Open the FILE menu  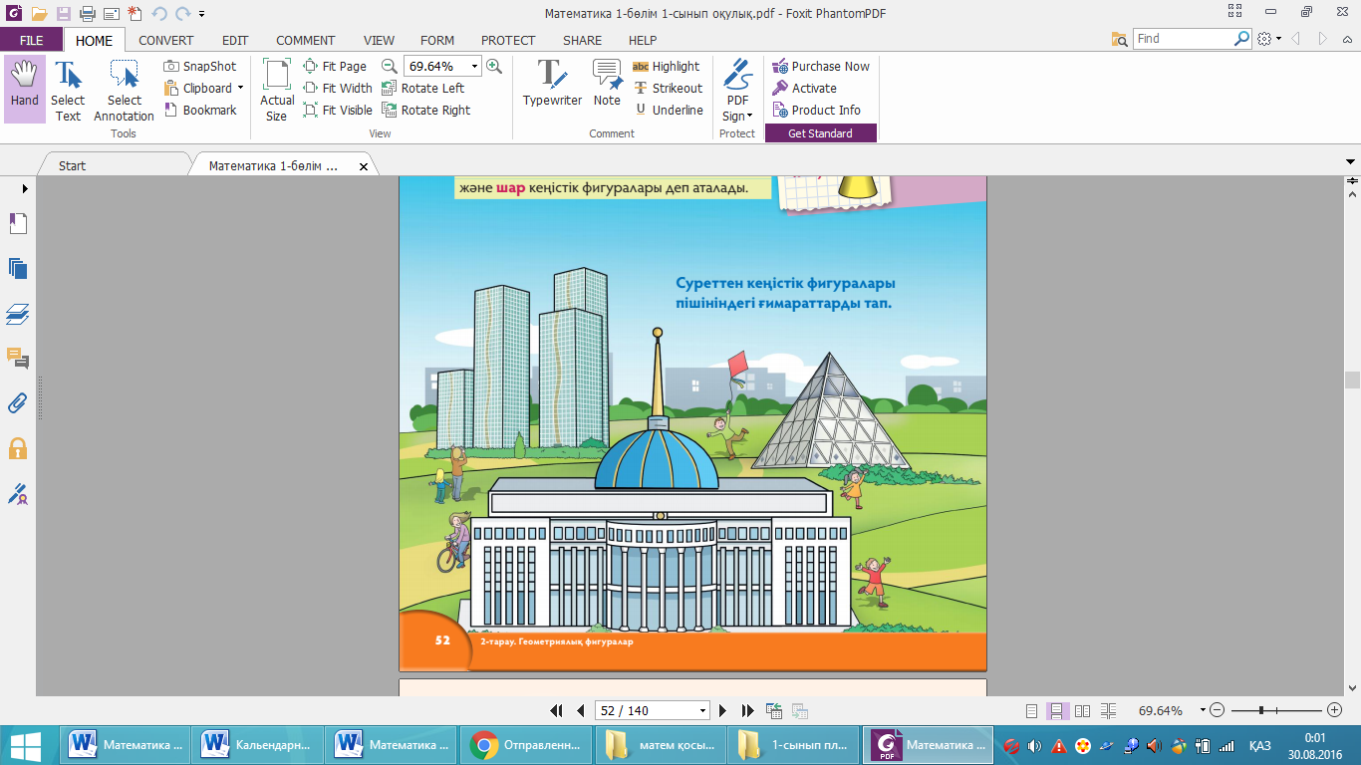(31, 41)
